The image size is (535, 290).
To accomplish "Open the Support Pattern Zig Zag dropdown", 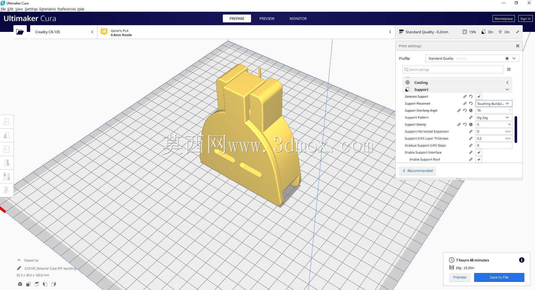I will coord(494,117).
